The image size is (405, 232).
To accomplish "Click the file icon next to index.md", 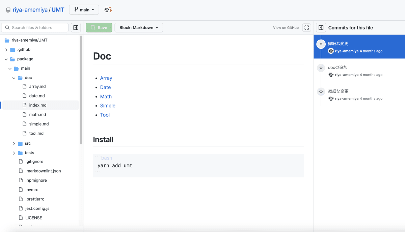I will (24, 105).
